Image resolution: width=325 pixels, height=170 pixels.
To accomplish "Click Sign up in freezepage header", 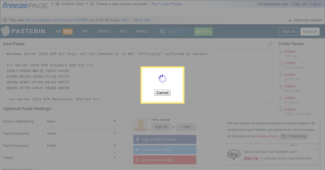I will tap(299, 4).
